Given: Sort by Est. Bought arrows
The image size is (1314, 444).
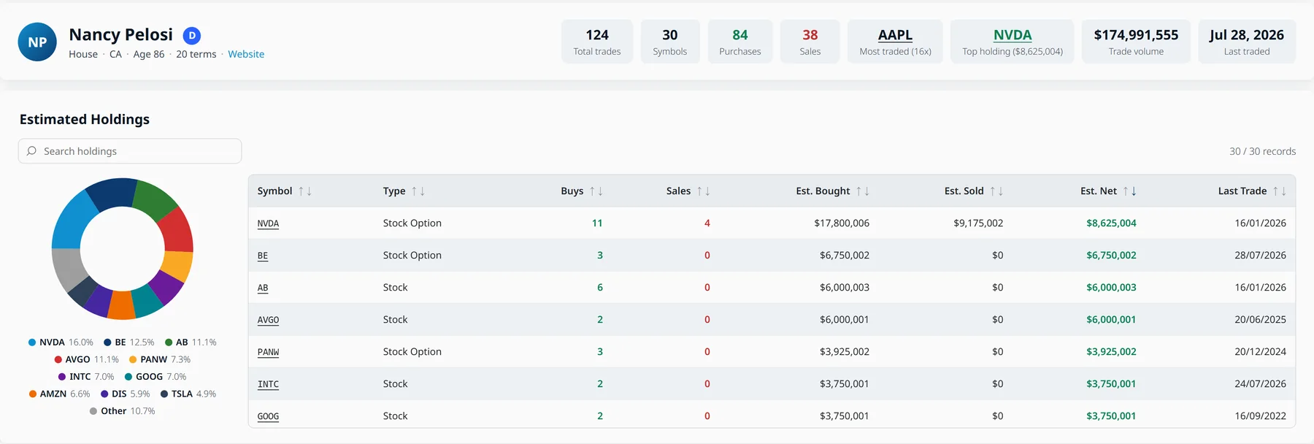Looking at the screenshot, I should tap(863, 191).
